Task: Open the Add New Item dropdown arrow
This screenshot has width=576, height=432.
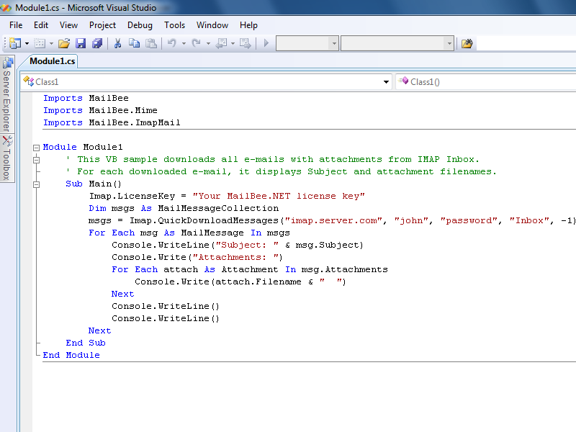Action: [x=51, y=43]
